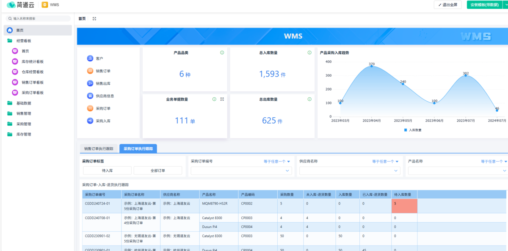The width and height of the screenshot is (508, 251).
Task: Click the sidebar name search field
Action: [x=39, y=19]
